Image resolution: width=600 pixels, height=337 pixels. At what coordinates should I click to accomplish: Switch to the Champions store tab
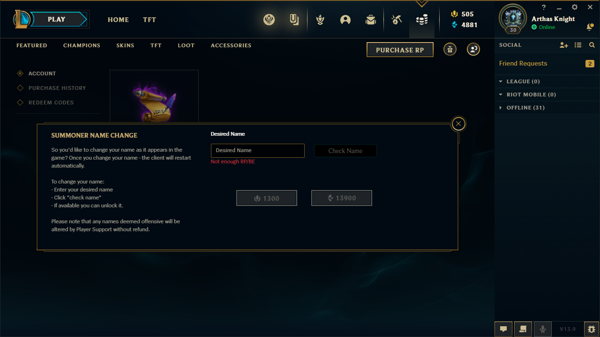82,45
